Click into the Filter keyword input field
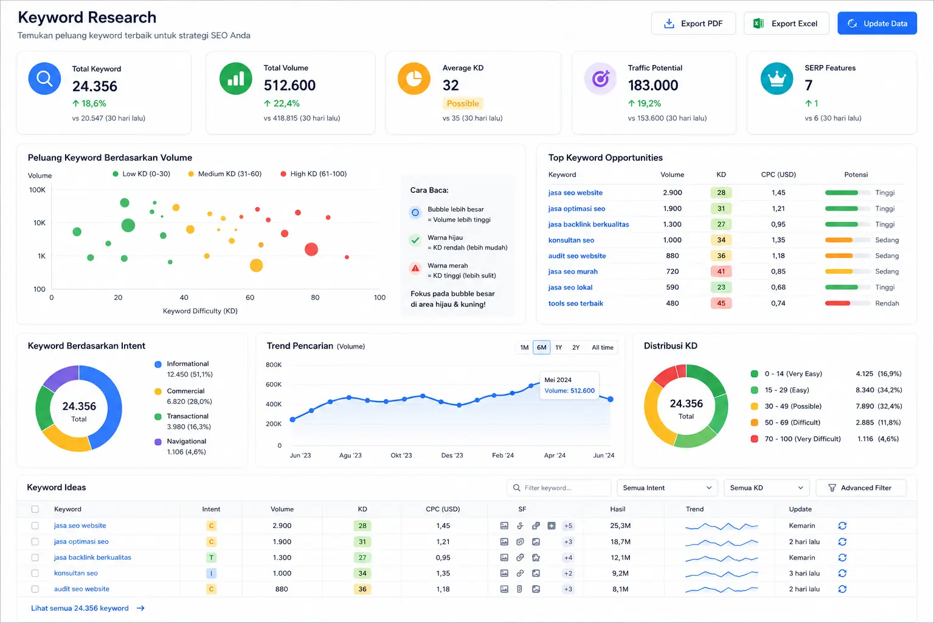Screen dimensions: 934x623 [x=559, y=488]
